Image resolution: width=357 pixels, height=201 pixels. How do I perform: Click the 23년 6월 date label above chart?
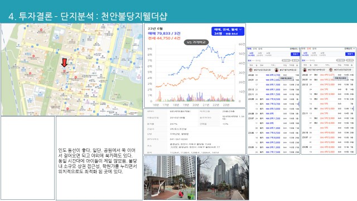pyautogui.click(x=155, y=28)
